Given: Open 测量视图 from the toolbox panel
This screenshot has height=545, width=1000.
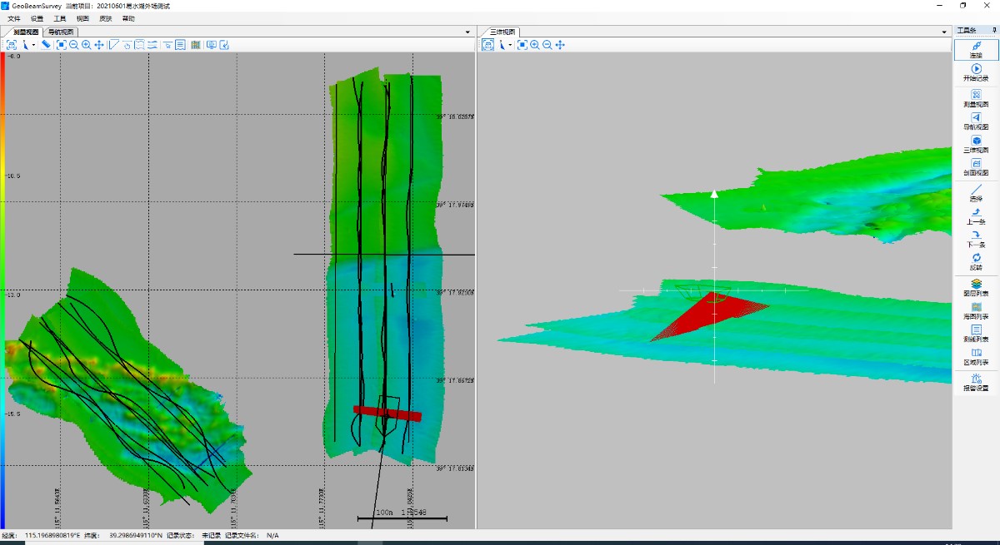Looking at the screenshot, I should pyautogui.click(x=976, y=99).
